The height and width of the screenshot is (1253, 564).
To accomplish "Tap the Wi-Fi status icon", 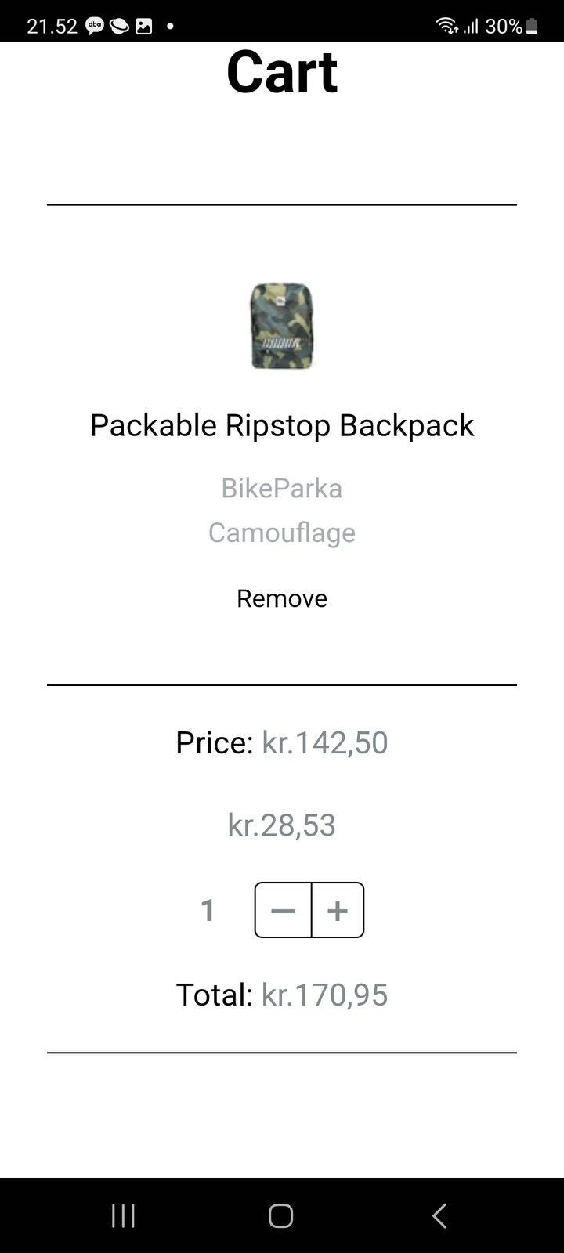I will coord(446,26).
